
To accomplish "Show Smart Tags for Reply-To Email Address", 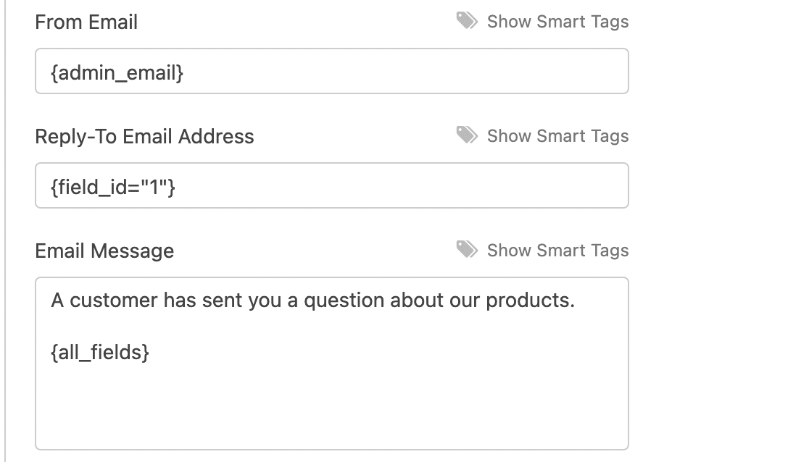I will 557,136.
